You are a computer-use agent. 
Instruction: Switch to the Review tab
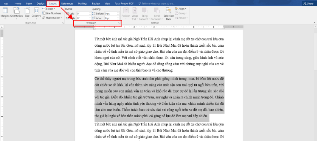pyautogui.click(x=96, y=3)
